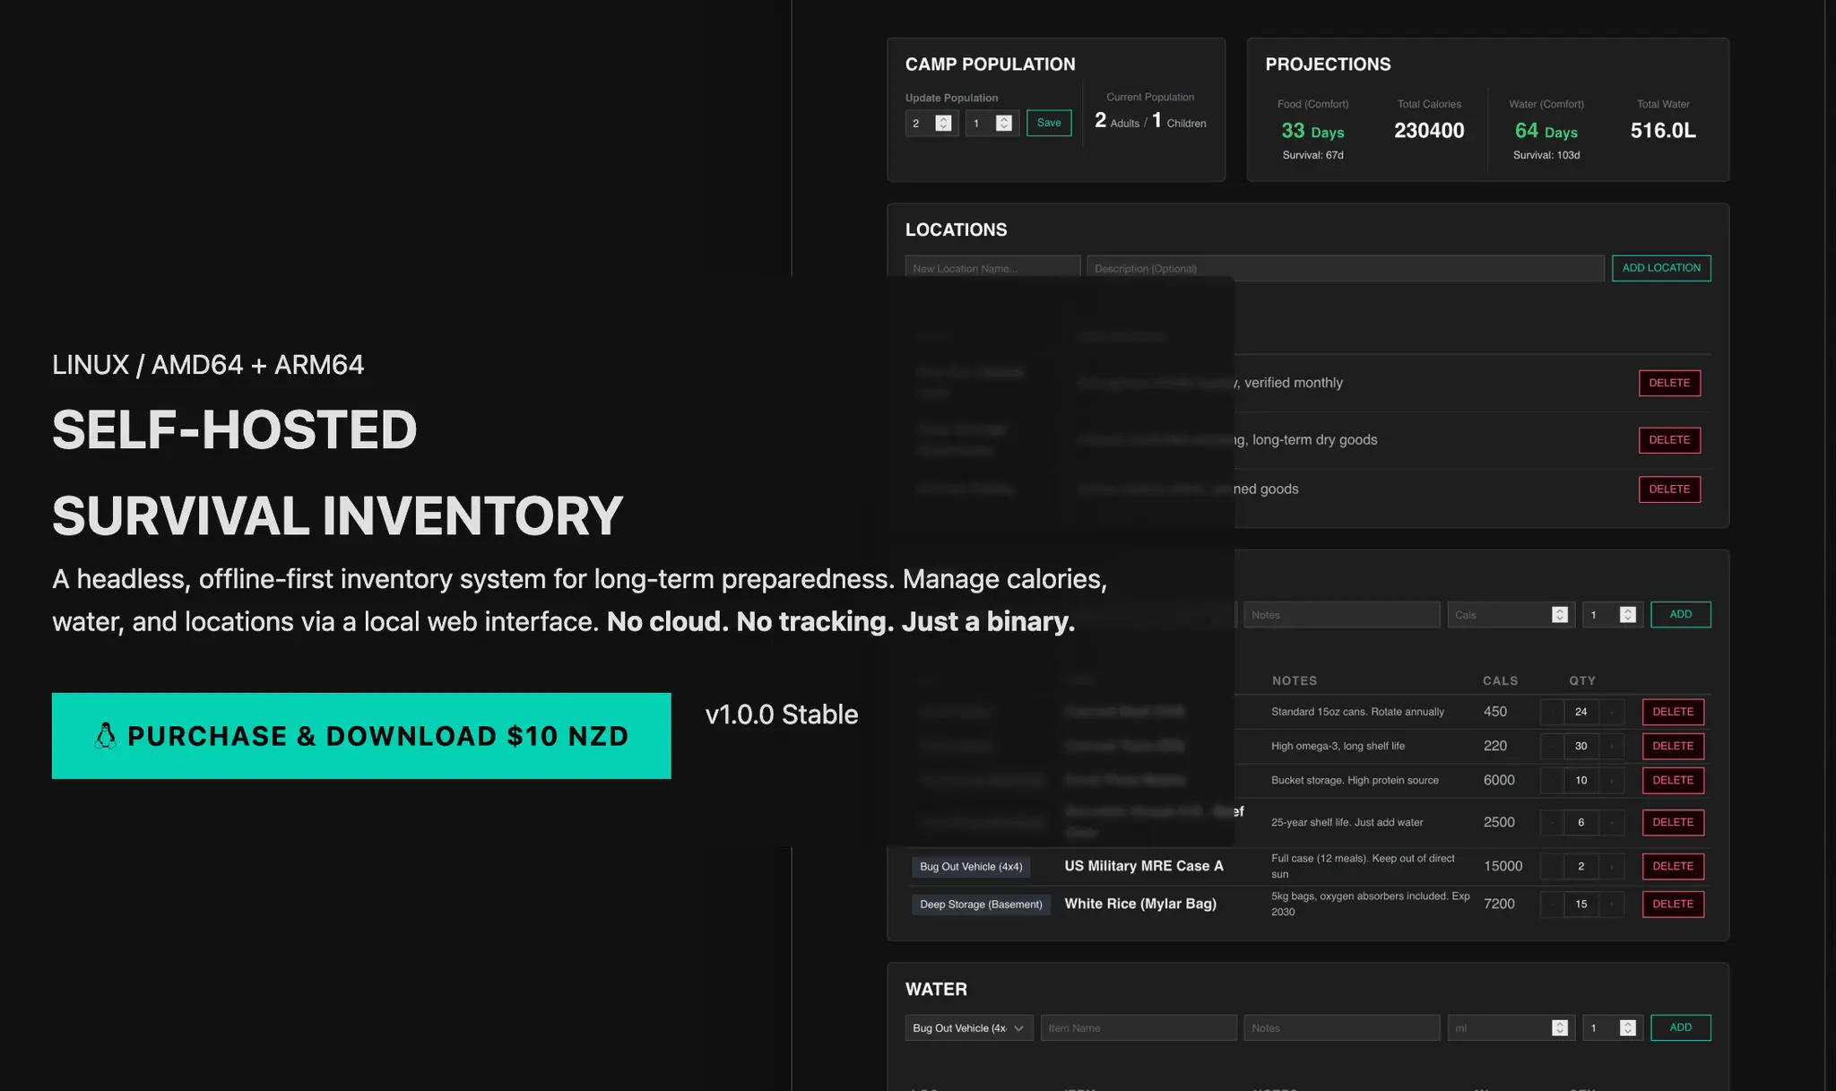Click the '64 Days' water projection
This screenshot has width=1836, height=1091.
[x=1546, y=131]
